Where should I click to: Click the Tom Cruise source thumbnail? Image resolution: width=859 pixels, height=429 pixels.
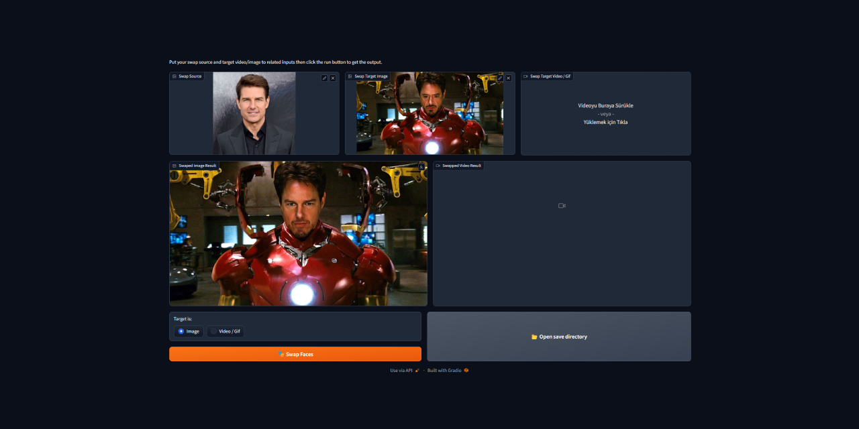click(x=254, y=113)
